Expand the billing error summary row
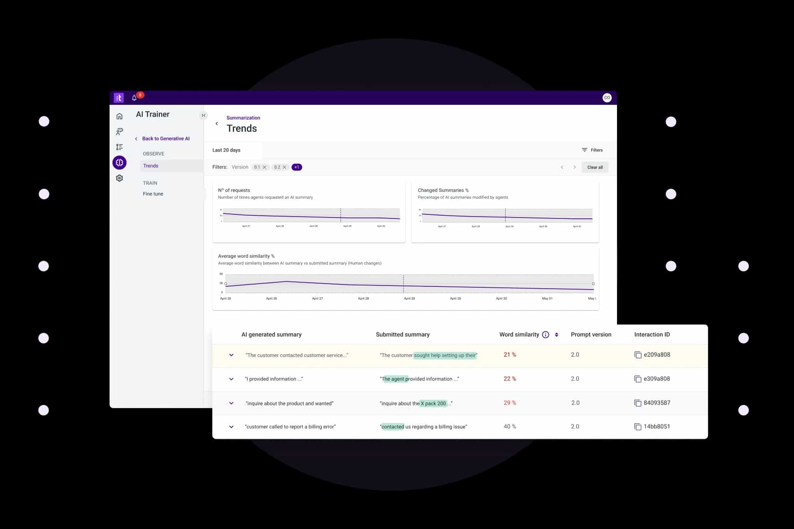794x529 pixels. coord(231,426)
